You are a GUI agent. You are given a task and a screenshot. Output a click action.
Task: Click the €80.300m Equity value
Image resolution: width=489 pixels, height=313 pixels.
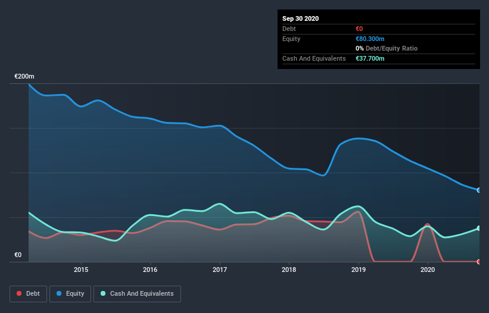click(x=370, y=39)
